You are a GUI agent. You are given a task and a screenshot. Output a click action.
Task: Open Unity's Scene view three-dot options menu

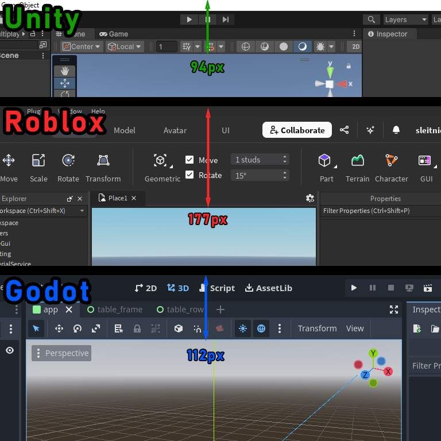click(354, 34)
